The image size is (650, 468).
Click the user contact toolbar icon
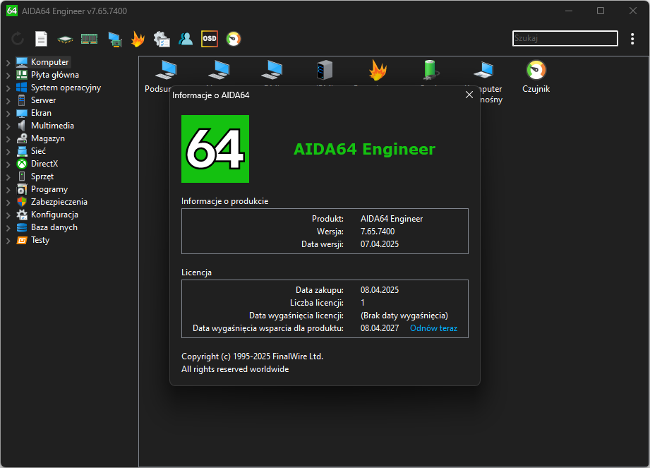point(186,39)
